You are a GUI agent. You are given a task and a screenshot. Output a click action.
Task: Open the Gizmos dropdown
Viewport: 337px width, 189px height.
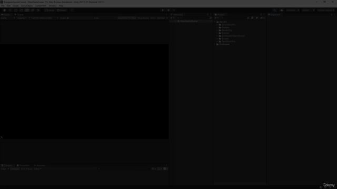(162, 18)
